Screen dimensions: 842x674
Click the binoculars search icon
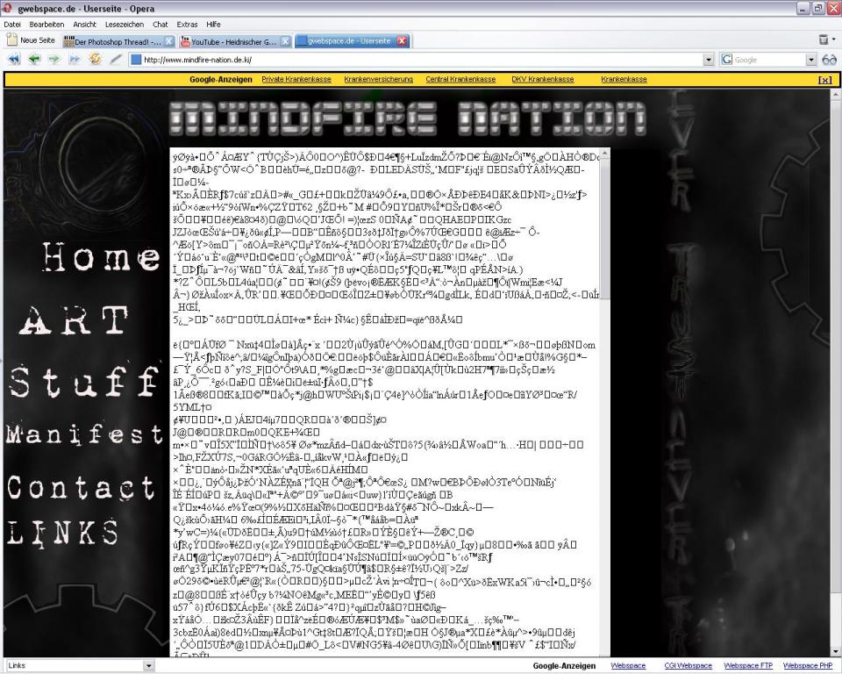pyautogui.click(x=829, y=60)
